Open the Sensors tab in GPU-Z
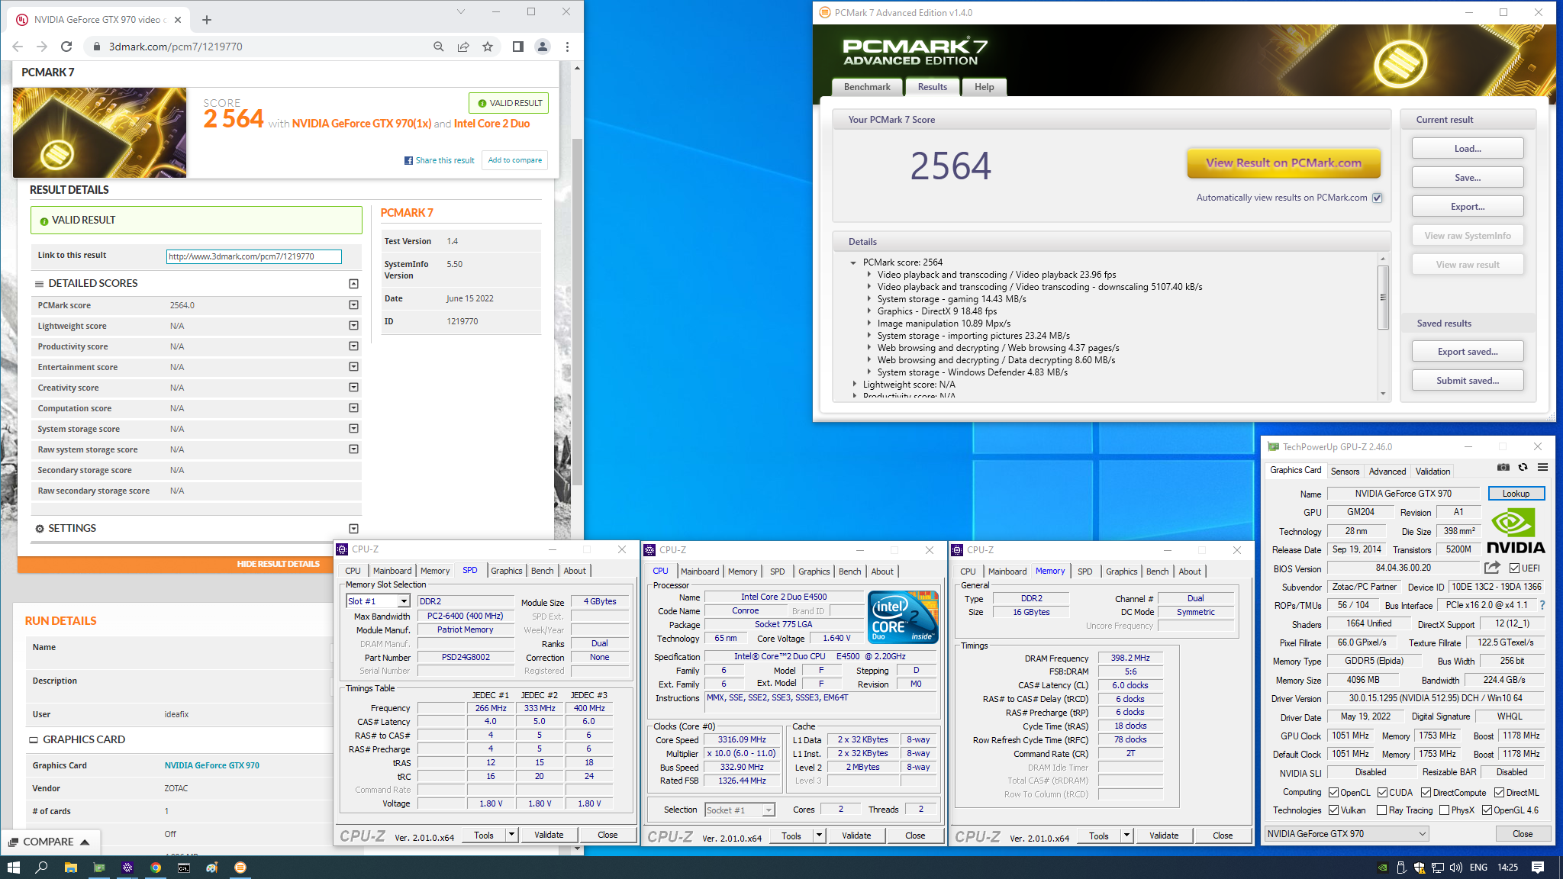 pos(1345,472)
